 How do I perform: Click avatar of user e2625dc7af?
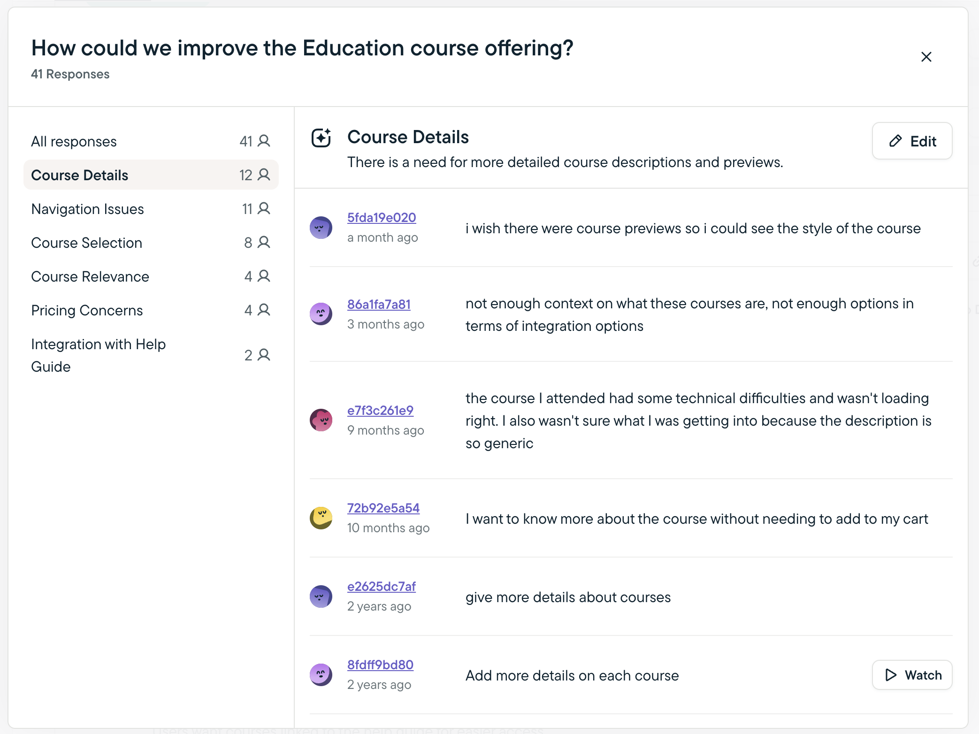(x=321, y=596)
